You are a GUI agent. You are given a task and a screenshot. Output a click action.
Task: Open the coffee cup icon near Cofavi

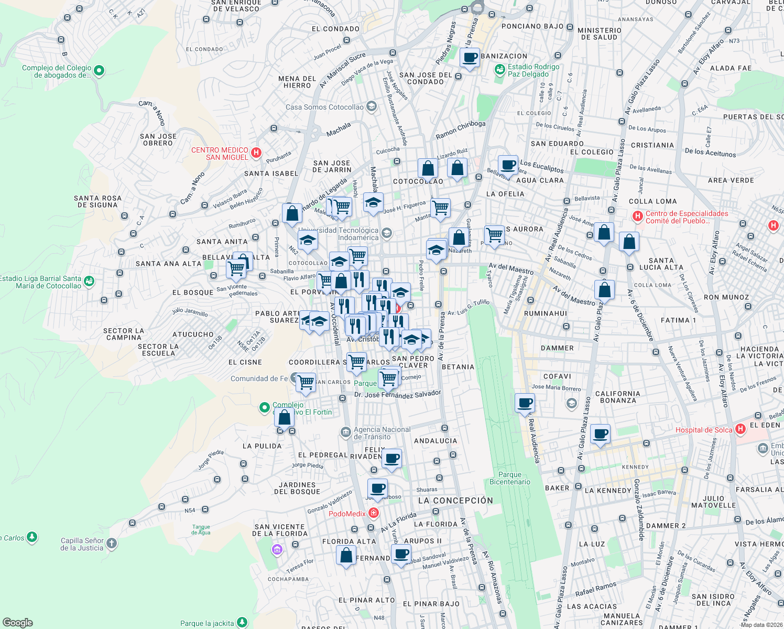click(524, 403)
